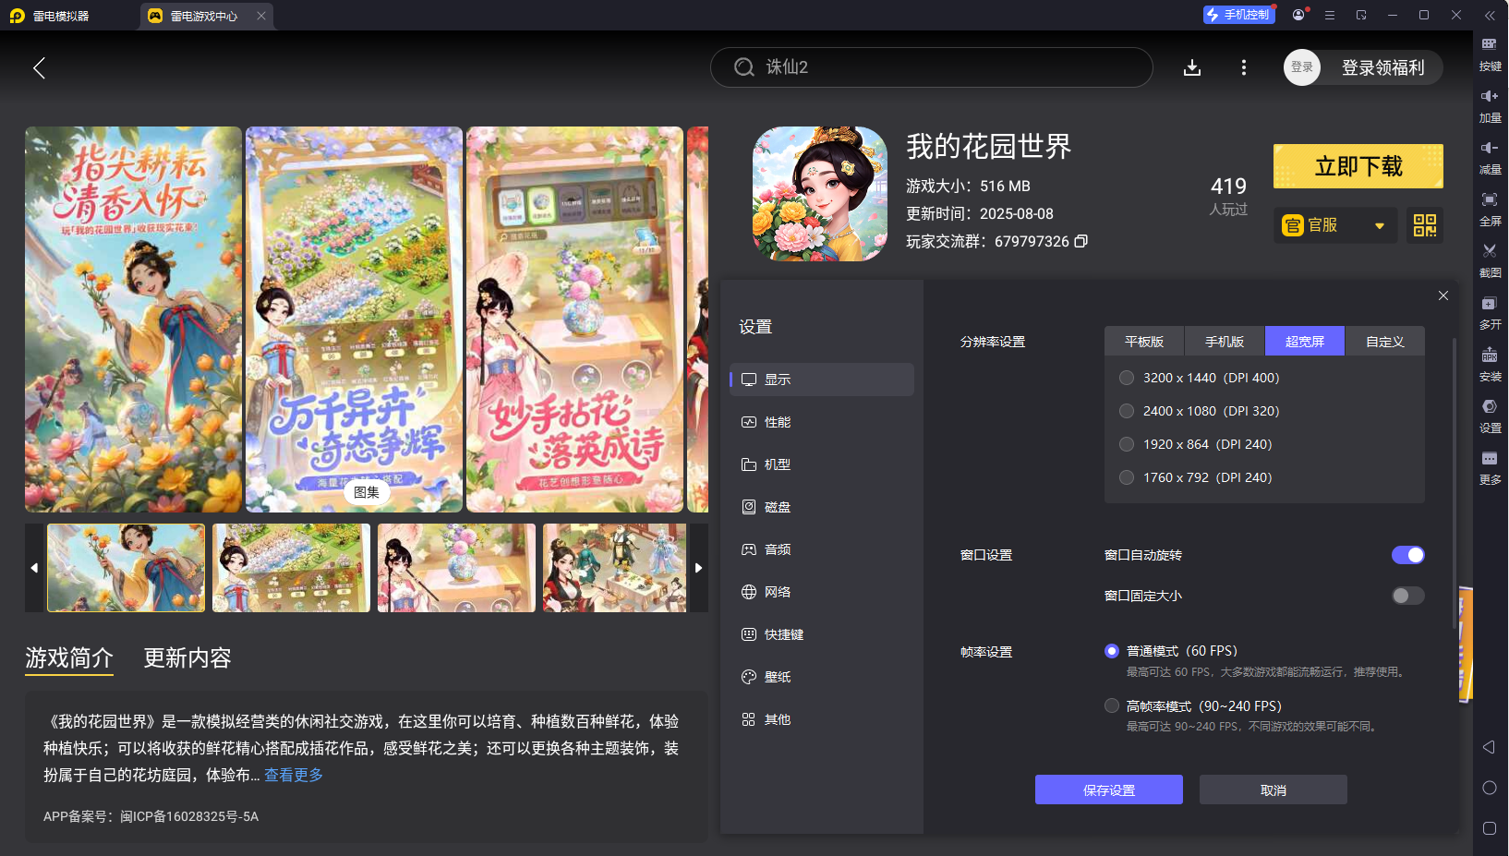Open 壁纸 wallpaper settings section

click(822, 677)
